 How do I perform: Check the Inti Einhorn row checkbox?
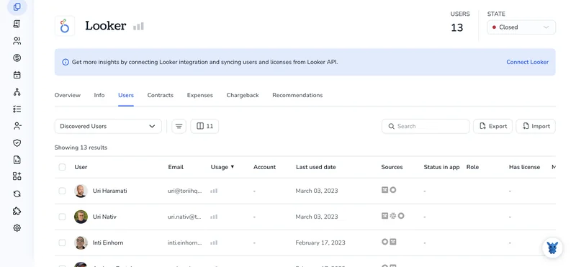pos(62,243)
